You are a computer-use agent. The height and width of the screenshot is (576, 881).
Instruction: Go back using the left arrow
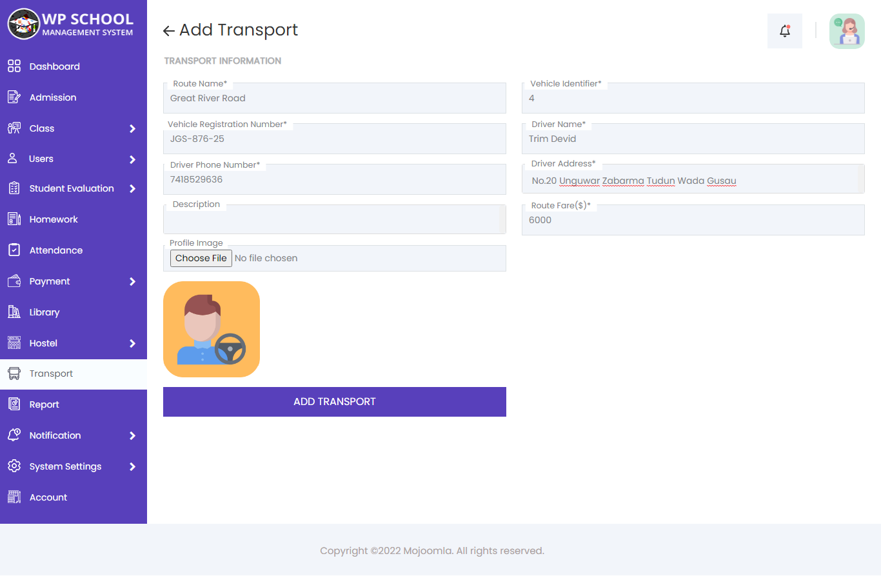pos(169,31)
